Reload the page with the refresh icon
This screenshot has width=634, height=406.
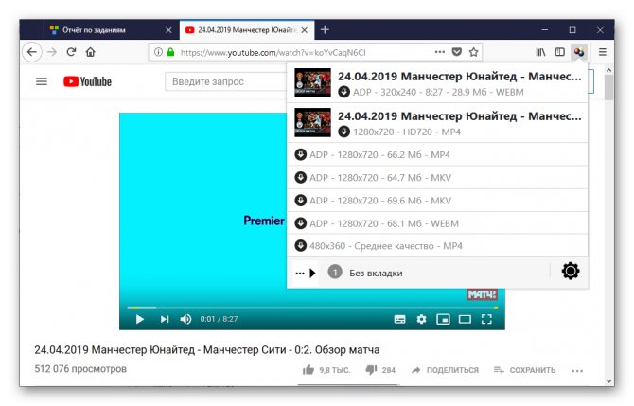coord(71,52)
